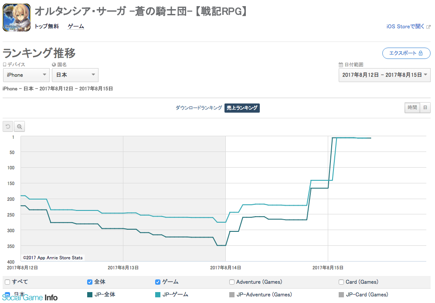
Task: Click the globe icon beside 国名
Action: (54, 65)
